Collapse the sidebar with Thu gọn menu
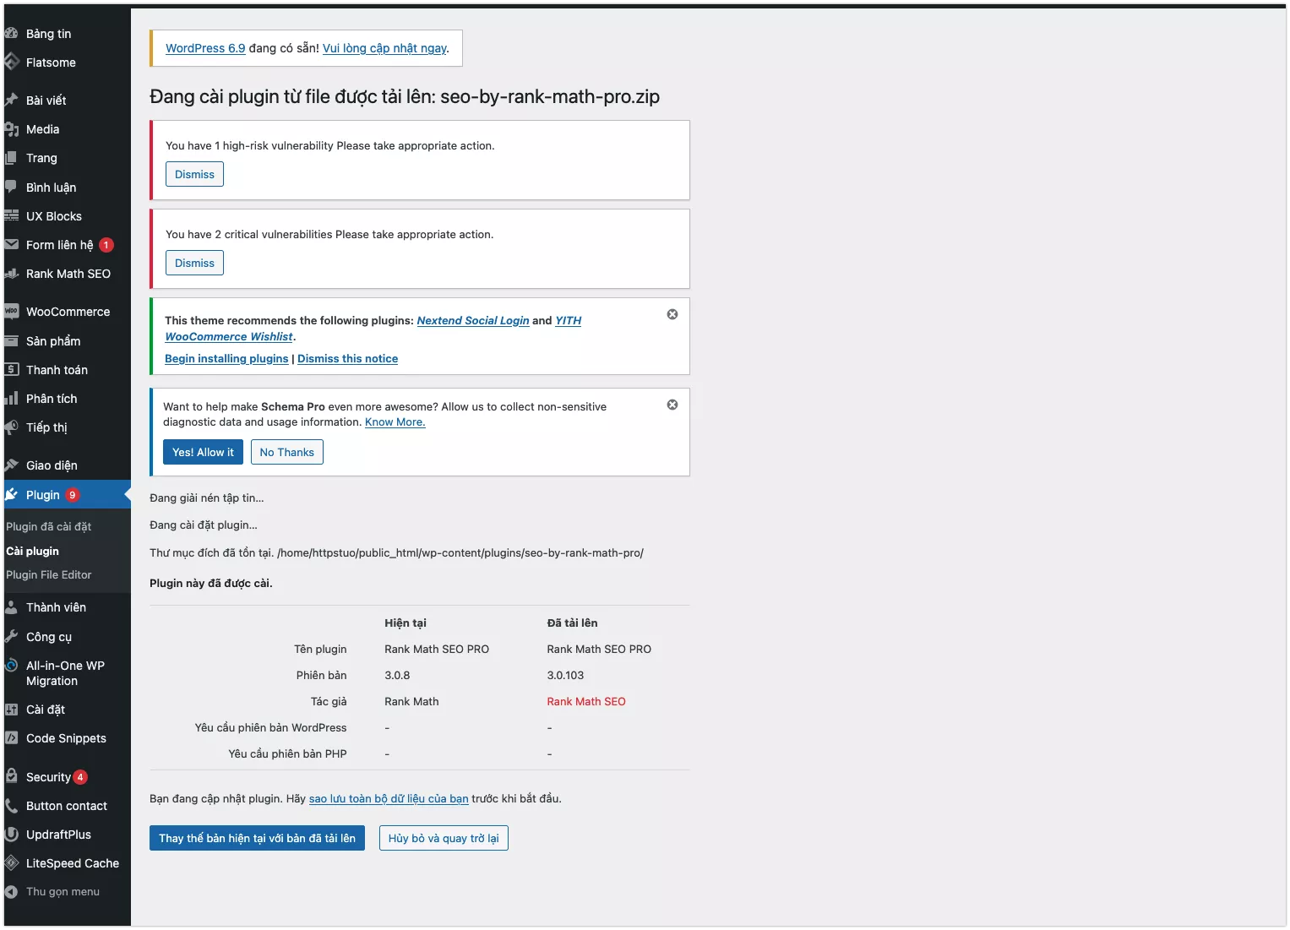The height and width of the screenshot is (930, 1290). click(x=62, y=892)
